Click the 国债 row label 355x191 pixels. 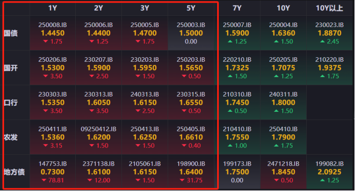click(x=11, y=33)
